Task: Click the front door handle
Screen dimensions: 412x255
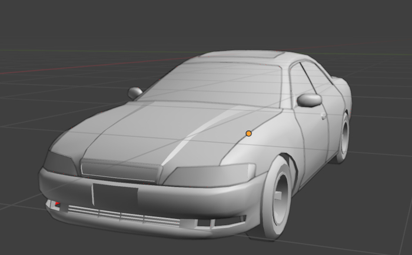Action: (x=324, y=116)
